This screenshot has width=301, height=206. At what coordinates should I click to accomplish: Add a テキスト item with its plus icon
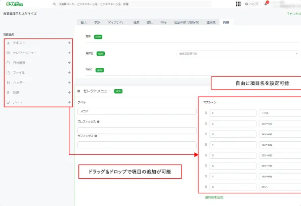(x=69, y=43)
